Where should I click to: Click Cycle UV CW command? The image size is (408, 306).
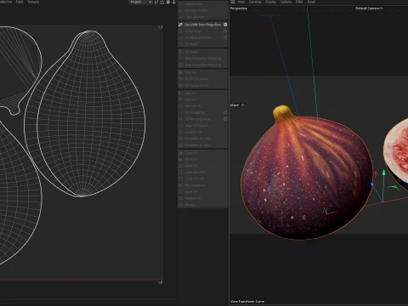(203, 178)
